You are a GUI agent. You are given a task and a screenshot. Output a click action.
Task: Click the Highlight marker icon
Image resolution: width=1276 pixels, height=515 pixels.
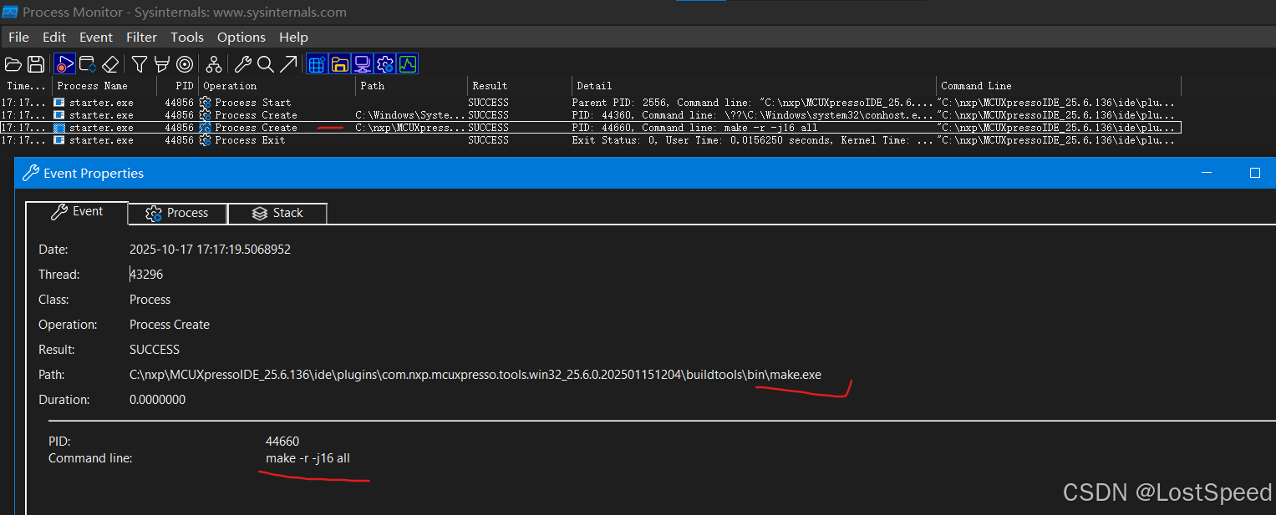click(x=163, y=64)
